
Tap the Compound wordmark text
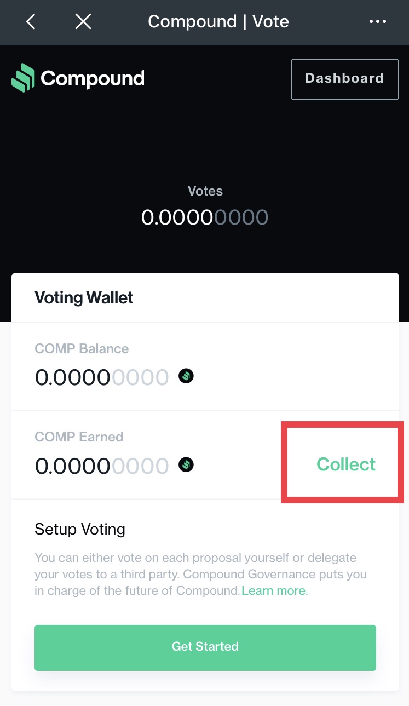tap(93, 78)
